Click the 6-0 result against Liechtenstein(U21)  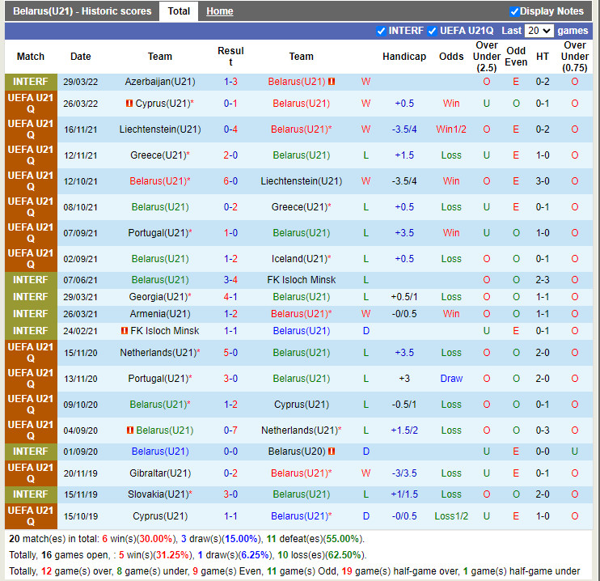[230, 181]
